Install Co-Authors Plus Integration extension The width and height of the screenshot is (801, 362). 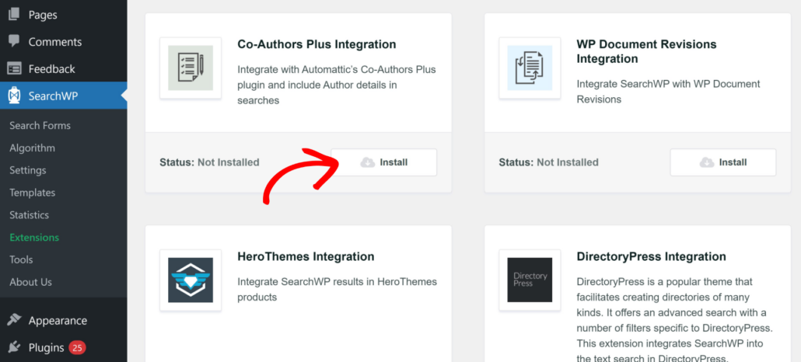tap(383, 162)
